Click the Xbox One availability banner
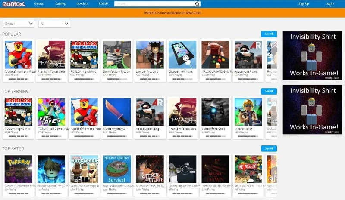The height and width of the screenshot is (200, 345). click(x=172, y=13)
